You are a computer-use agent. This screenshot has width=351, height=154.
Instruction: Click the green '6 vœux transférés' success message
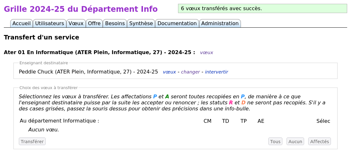click(x=262, y=9)
